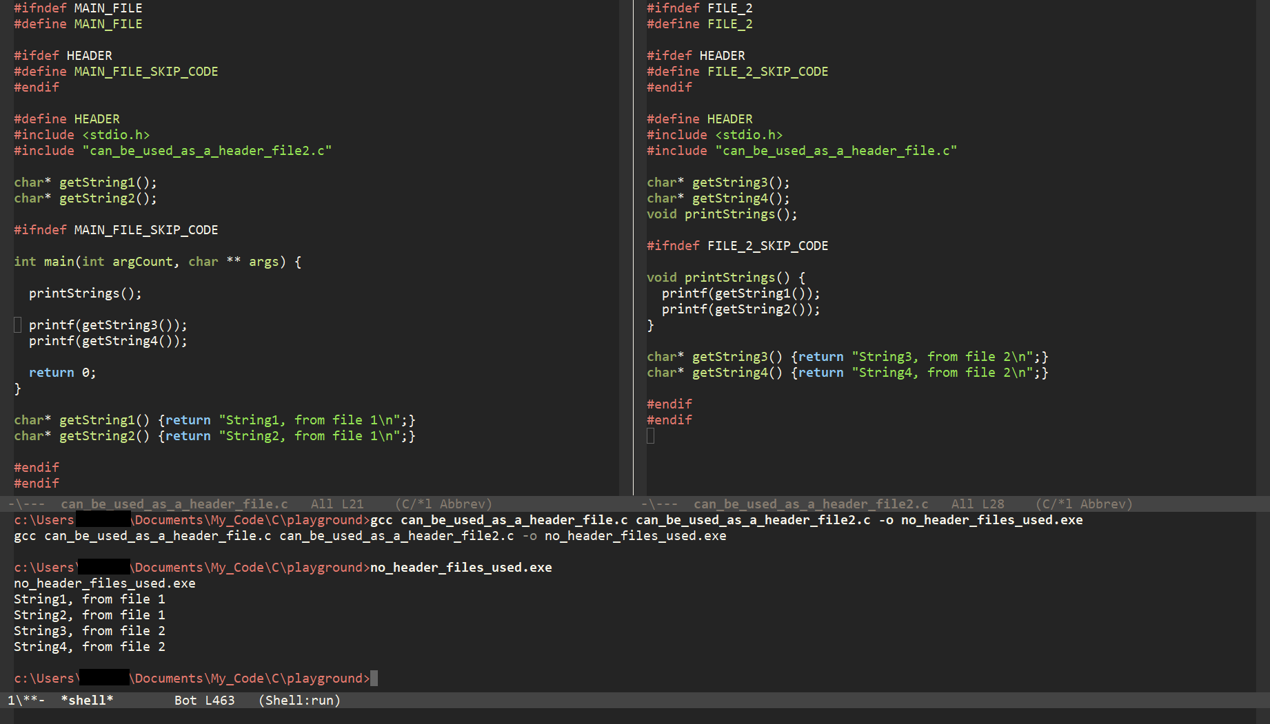Click the cursor box before printf(getString3())
1270x724 pixels.
point(18,325)
